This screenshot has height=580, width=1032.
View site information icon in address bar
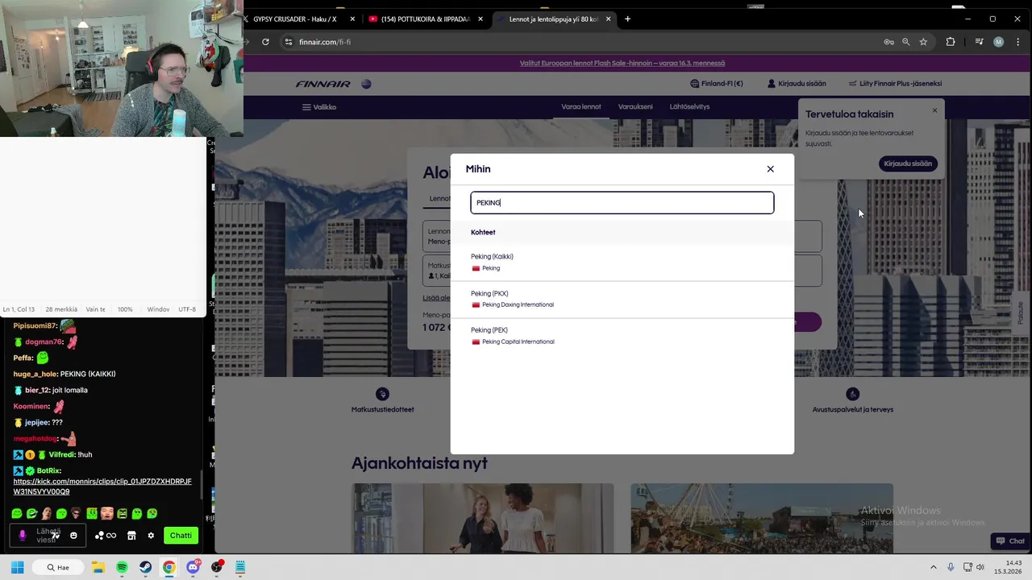tap(288, 42)
